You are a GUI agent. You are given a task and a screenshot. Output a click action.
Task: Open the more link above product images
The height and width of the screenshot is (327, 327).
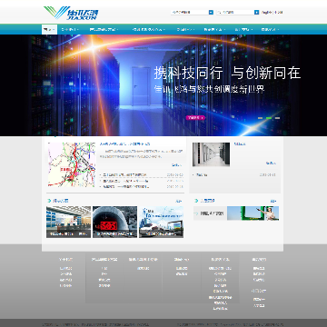pyautogui.click(x=179, y=201)
